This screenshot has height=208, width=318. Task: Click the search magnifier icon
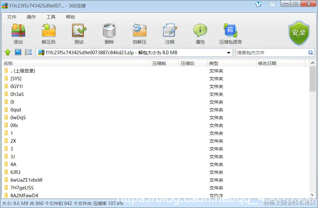[x=310, y=53]
